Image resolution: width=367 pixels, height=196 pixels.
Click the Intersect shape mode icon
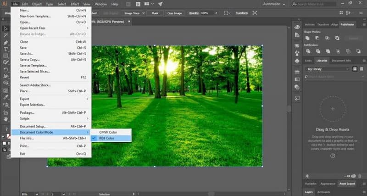[327, 38]
